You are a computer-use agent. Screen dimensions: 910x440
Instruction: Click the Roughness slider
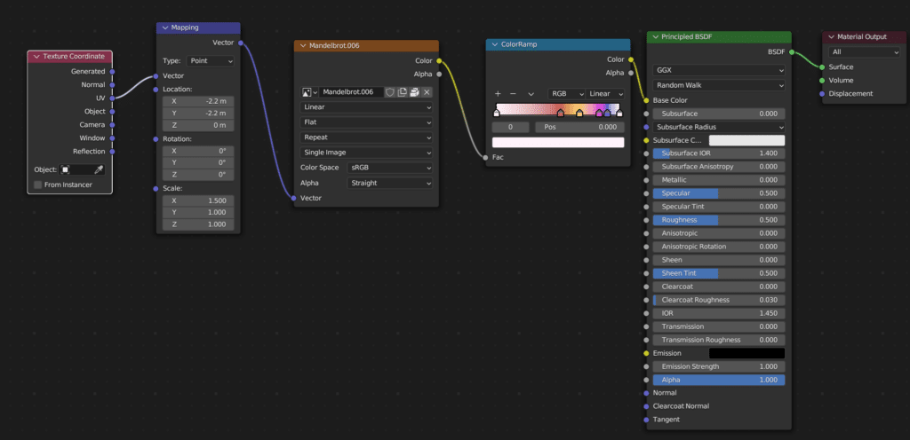pos(719,220)
